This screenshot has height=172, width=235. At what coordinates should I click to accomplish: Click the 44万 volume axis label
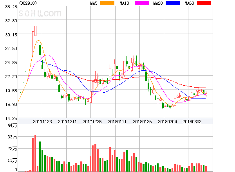[x=12, y=125]
